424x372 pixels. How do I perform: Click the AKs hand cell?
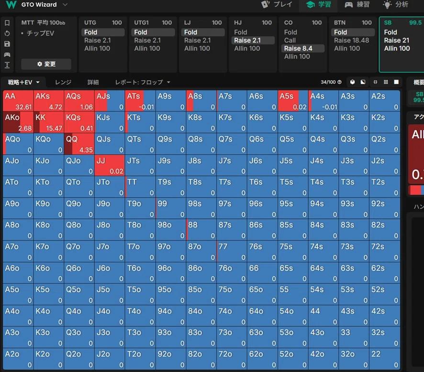coord(49,101)
